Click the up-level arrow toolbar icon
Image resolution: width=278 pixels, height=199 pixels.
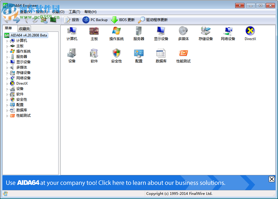tap(26, 20)
